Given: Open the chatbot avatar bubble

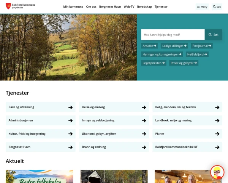Looking at the screenshot, I should [x=217, y=172].
